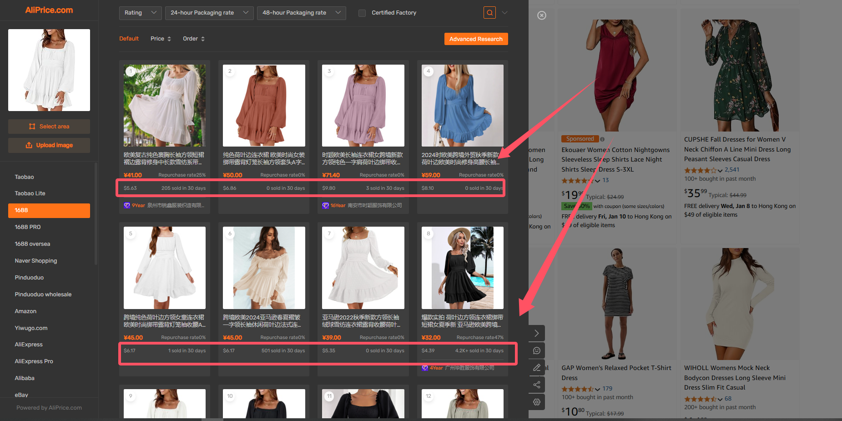Click the 4Year supplier badge icon
Viewport: 842px width, 421px height.
[x=425, y=368]
